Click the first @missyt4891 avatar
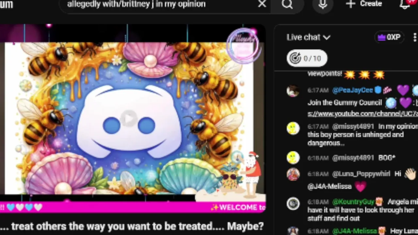Screen dimensions: 418x235 point(293,129)
